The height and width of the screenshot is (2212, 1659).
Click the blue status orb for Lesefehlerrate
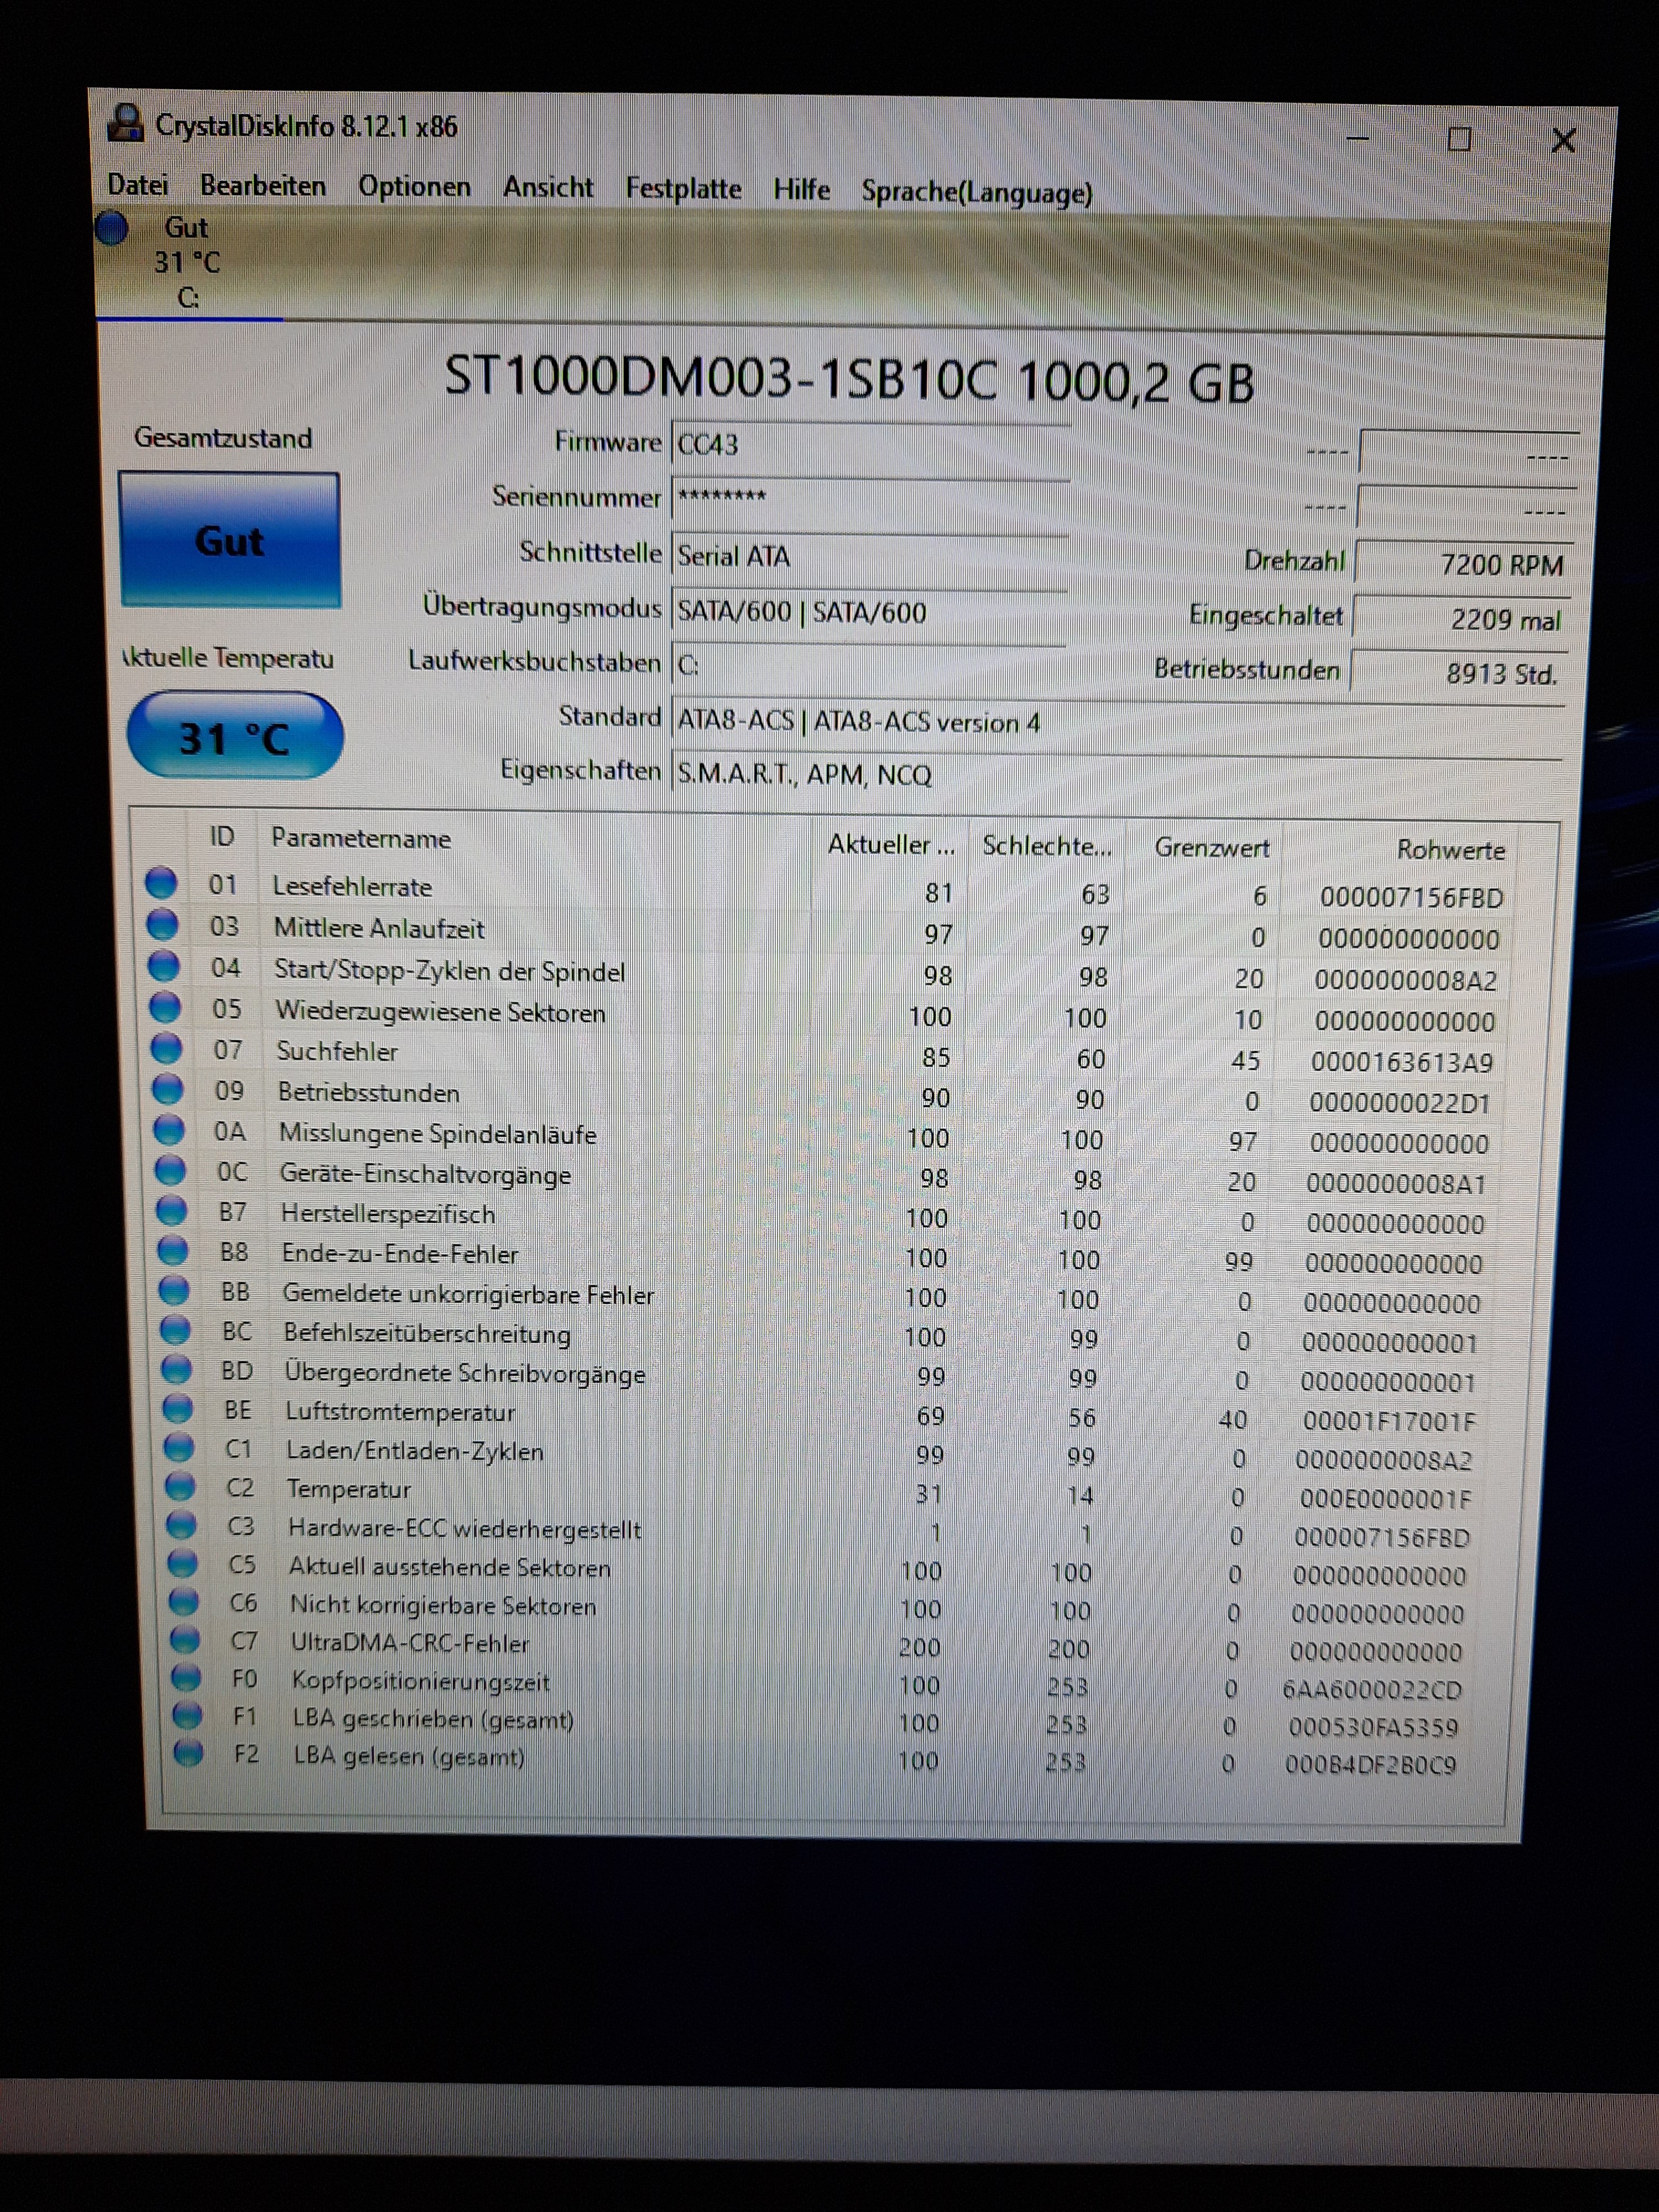tap(161, 882)
